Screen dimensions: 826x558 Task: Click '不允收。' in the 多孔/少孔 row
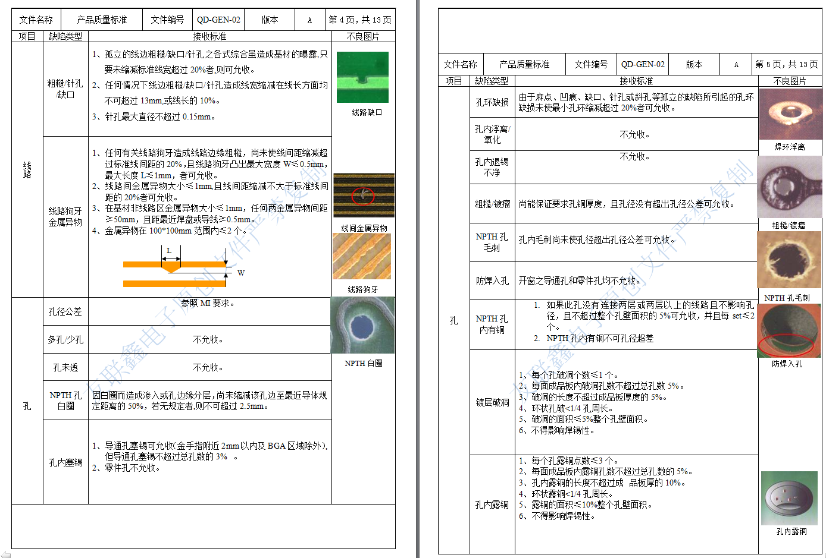[208, 339]
